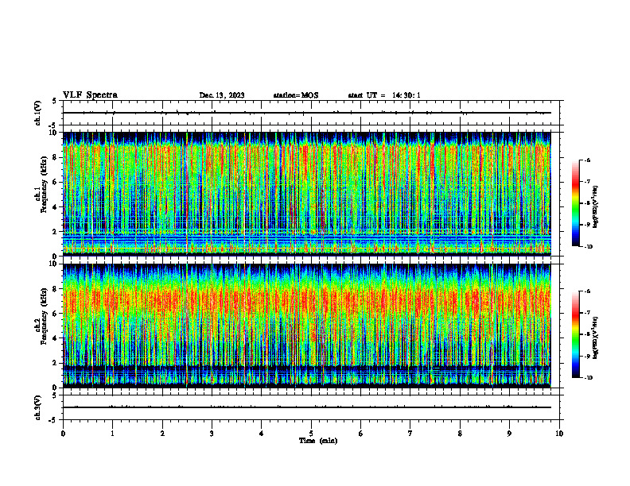This screenshot has width=630, height=486.
Task: Click the "2" tick on the time axis
Action: click(162, 434)
